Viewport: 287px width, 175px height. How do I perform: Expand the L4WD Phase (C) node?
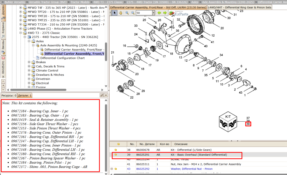(21, 29)
